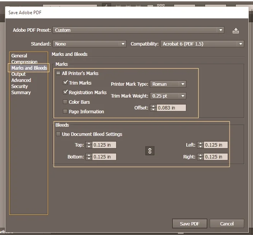
Task: Decrease Bottom bleed with down arrow
Action: point(89,158)
